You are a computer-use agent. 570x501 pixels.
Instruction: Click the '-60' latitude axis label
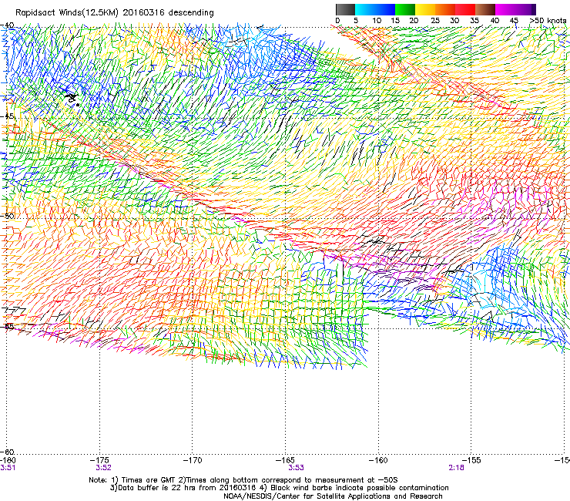pyautogui.click(x=7, y=452)
